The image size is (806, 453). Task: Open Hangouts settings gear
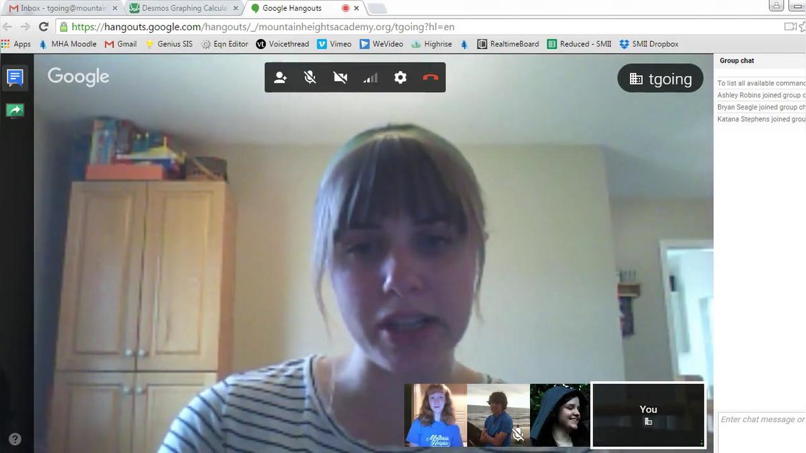[400, 77]
